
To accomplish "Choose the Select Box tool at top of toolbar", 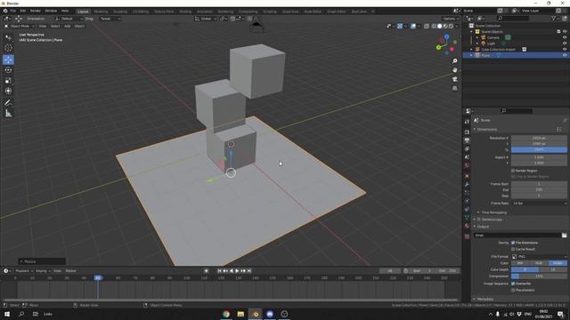I will point(8,37).
